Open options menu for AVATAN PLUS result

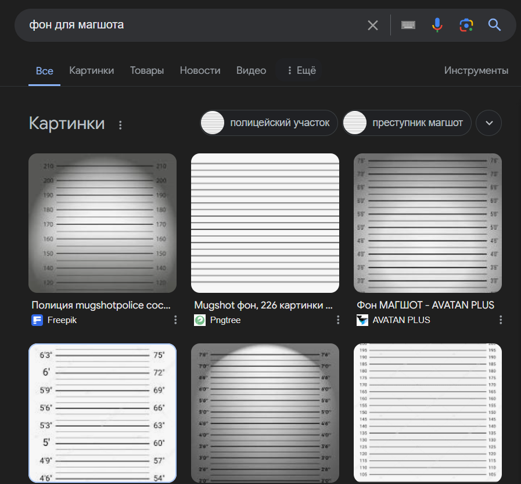(x=501, y=320)
